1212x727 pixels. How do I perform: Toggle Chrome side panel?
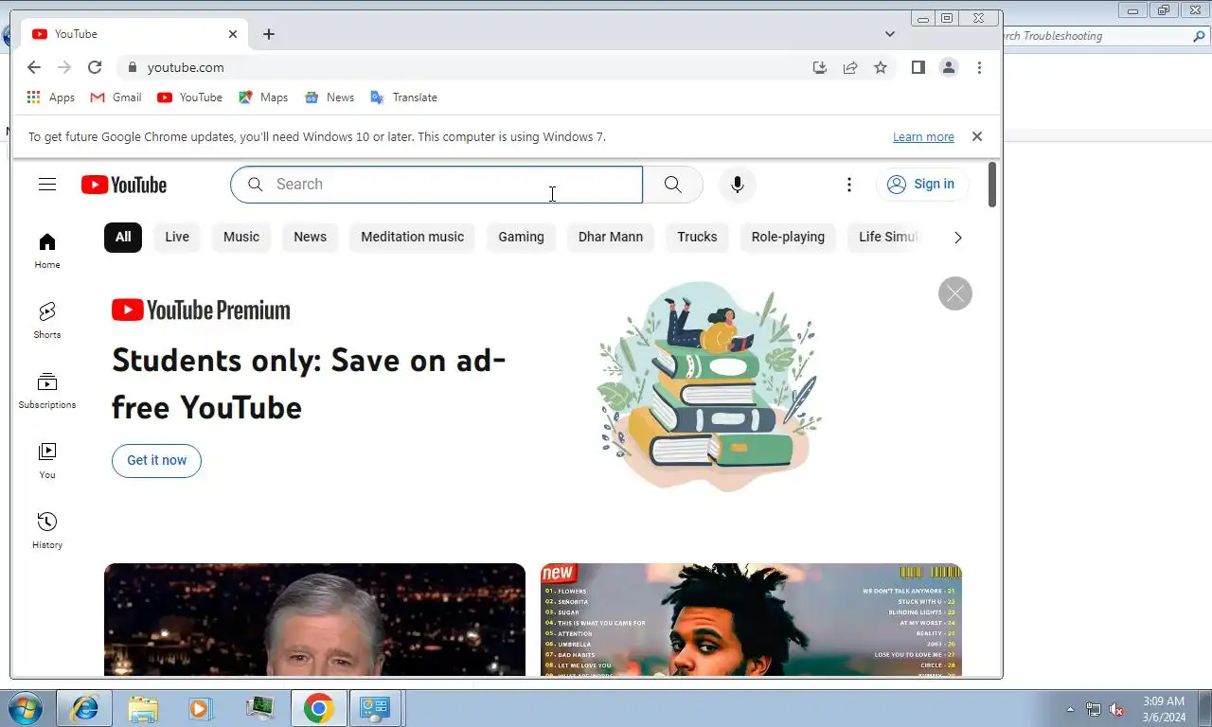pyautogui.click(x=918, y=67)
